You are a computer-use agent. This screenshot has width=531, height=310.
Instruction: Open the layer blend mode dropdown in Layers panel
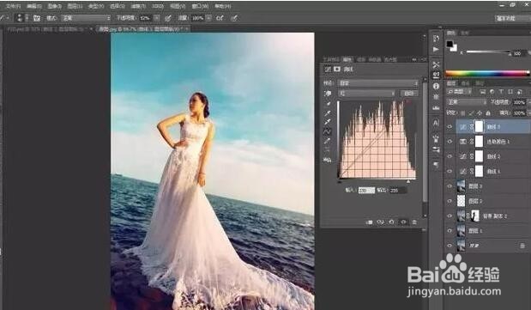coord(467,102)
